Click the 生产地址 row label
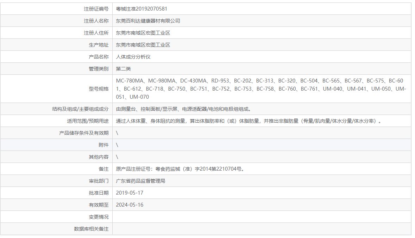415x238 pixels. point(99,45)
